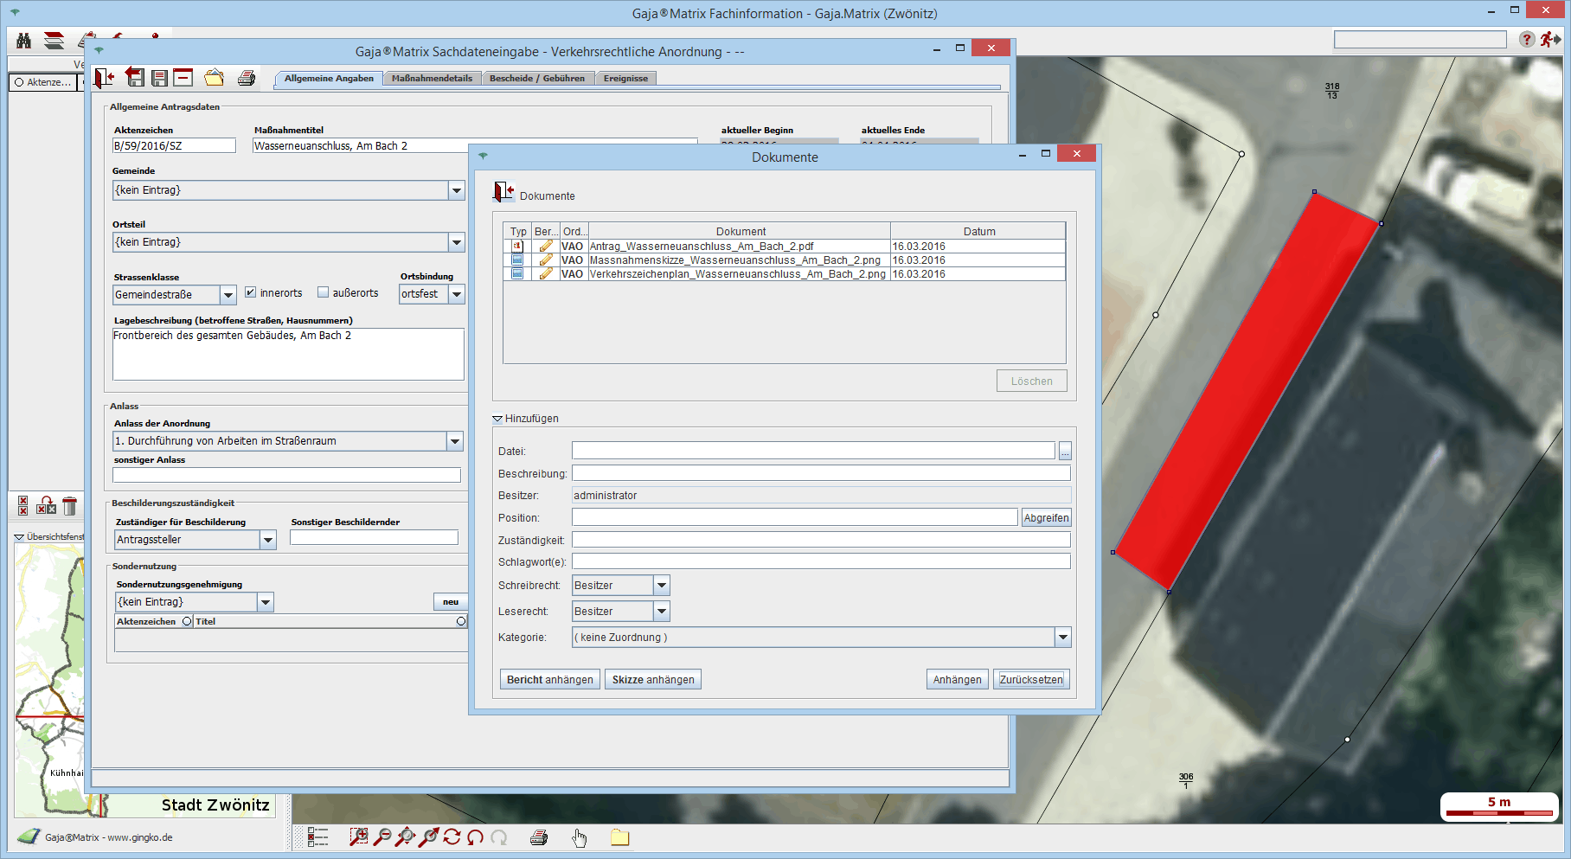This screenshot has width=1571, height=859.
Task: Click the printer icon in Sachdateneingabe toolbar
Action: [247, 78]
